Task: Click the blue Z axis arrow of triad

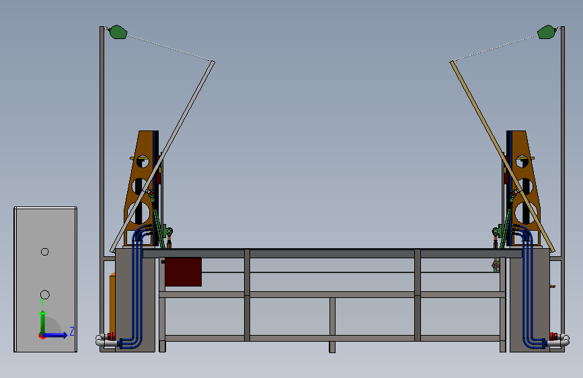Action: [56, 335]
